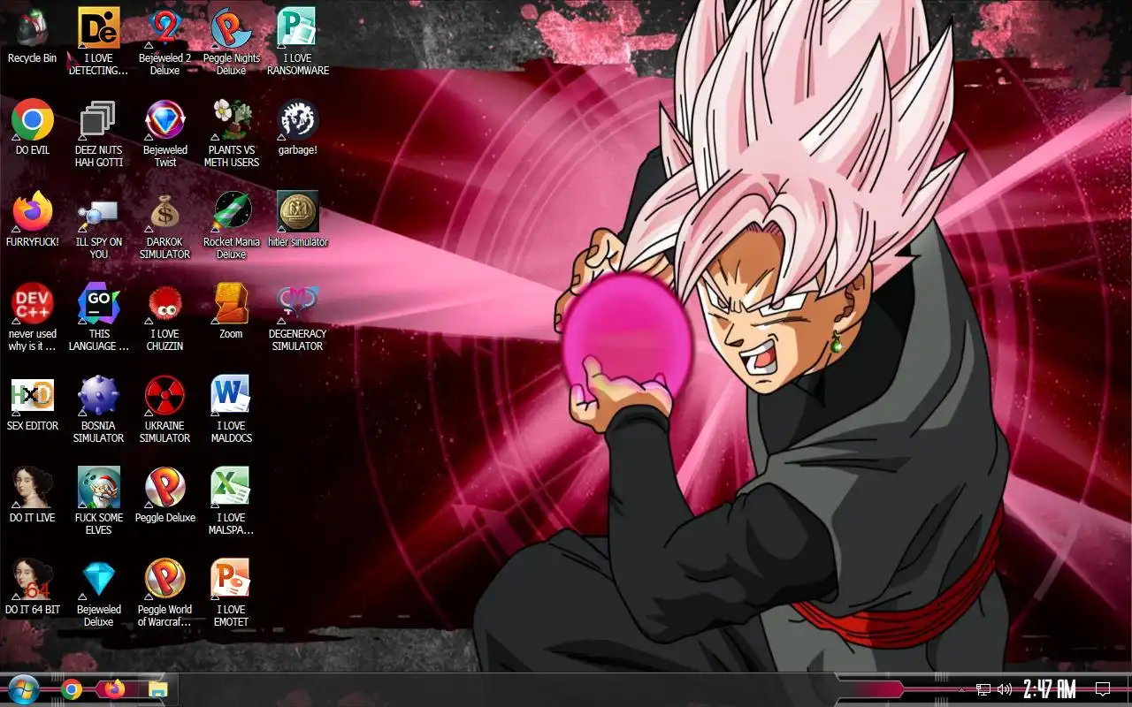Image resolution: width=1132 pixels, height=707 pixels.
Task: Open the 'DEGENERACY SIMULATOR' desktop shortcut
Action: point(297,316)
